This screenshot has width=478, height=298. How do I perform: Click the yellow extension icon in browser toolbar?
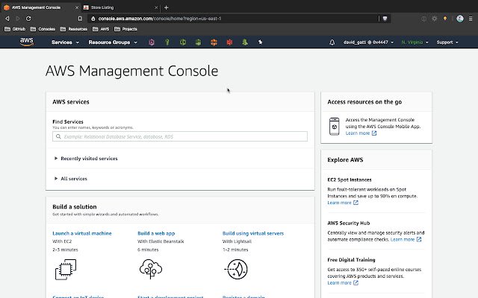[445, 19]
